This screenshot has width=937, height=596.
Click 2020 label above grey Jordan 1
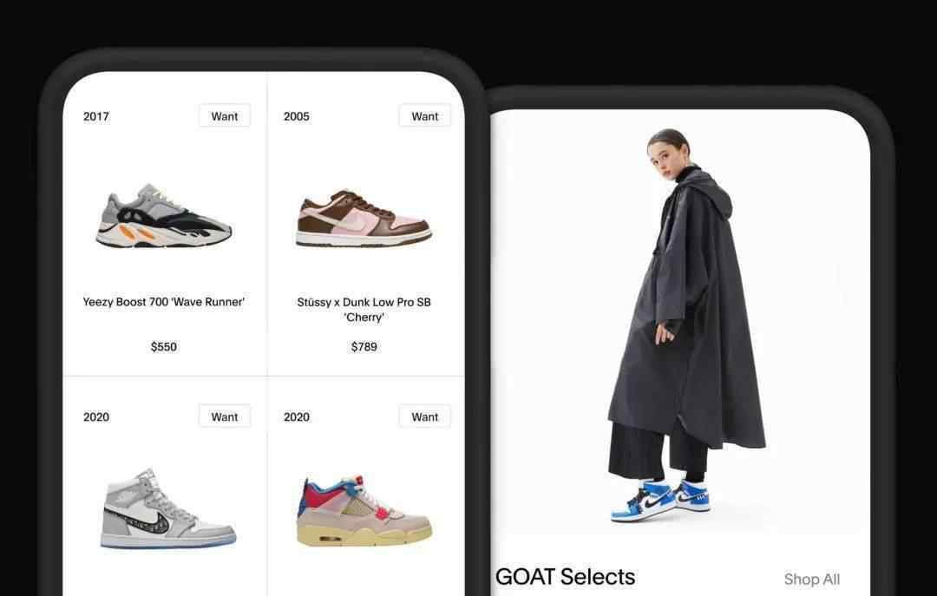click(96, 417)
